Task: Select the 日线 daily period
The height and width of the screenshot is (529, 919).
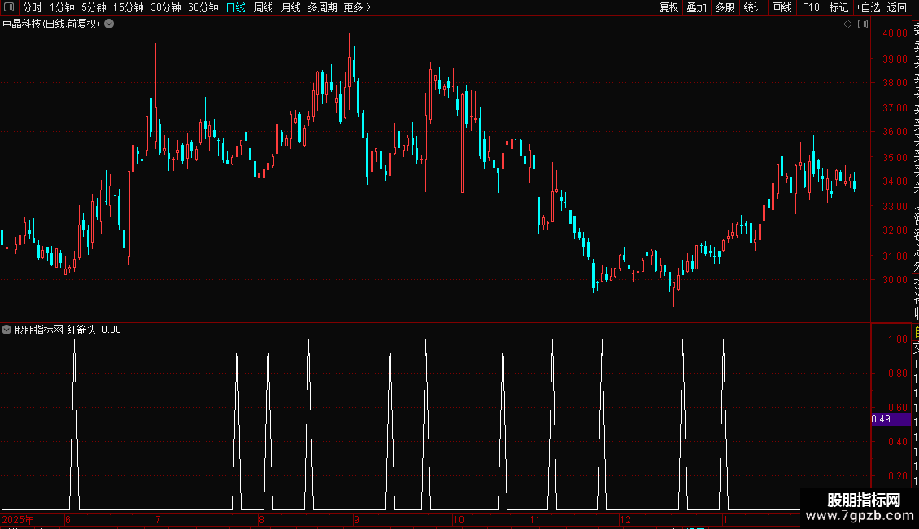Action: (x=236, y=7)
